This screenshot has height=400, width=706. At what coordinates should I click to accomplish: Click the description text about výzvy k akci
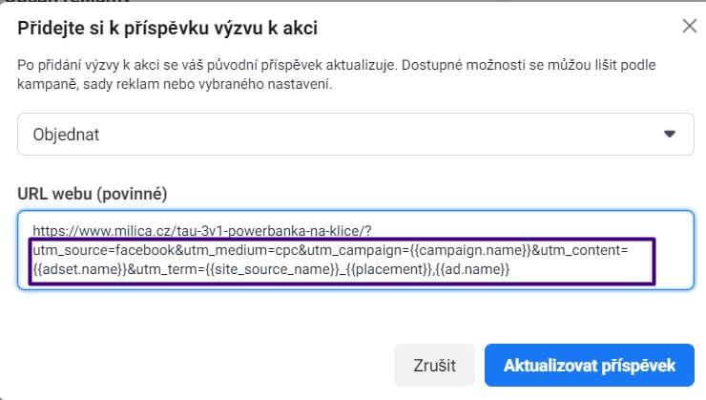(x=347, y=74)
